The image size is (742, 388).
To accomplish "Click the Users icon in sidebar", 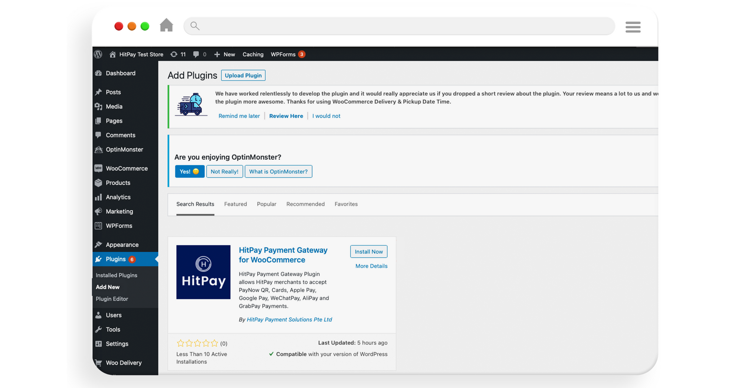I will (98, 315).
